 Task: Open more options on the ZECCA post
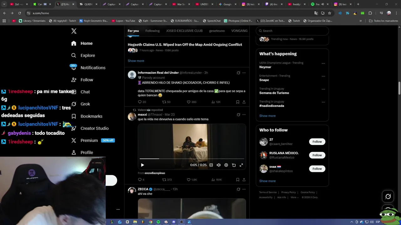pyautogui.click(x=244, y=189)
